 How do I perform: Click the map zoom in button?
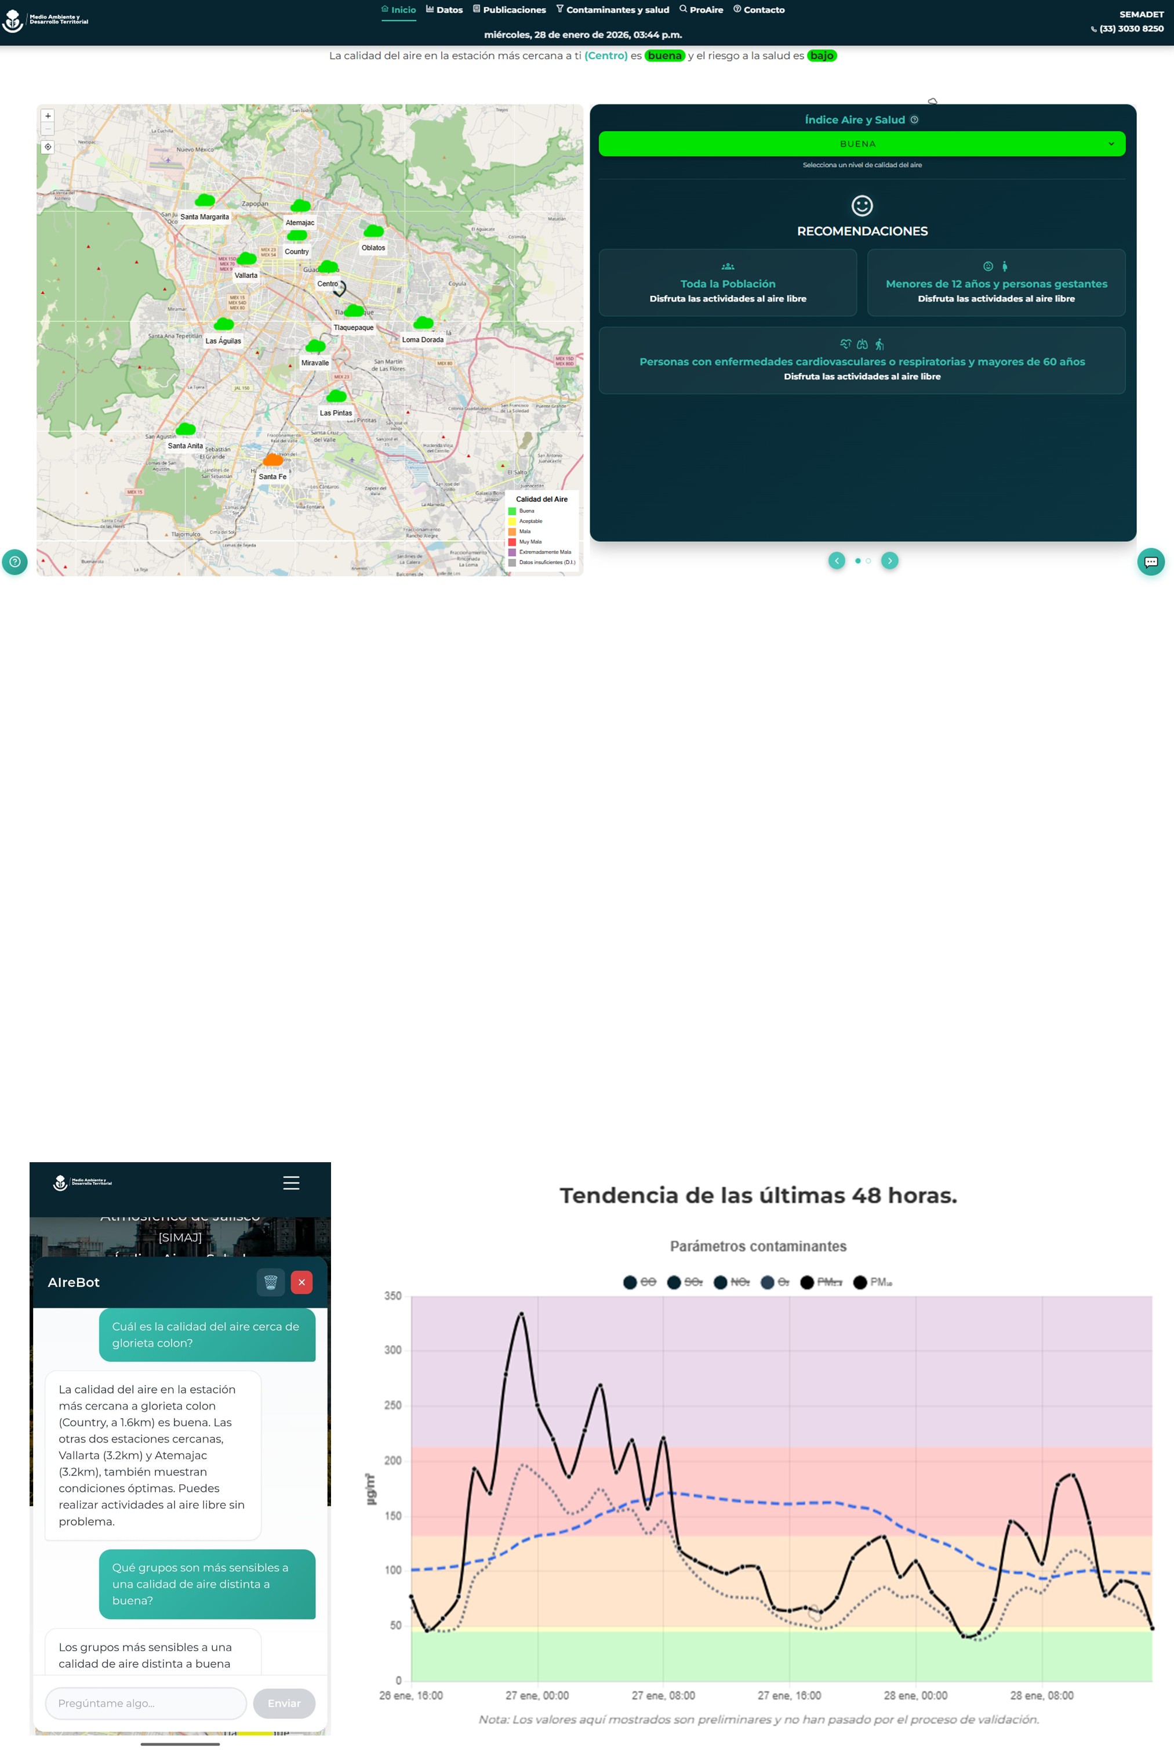click(x=48, y=116)
